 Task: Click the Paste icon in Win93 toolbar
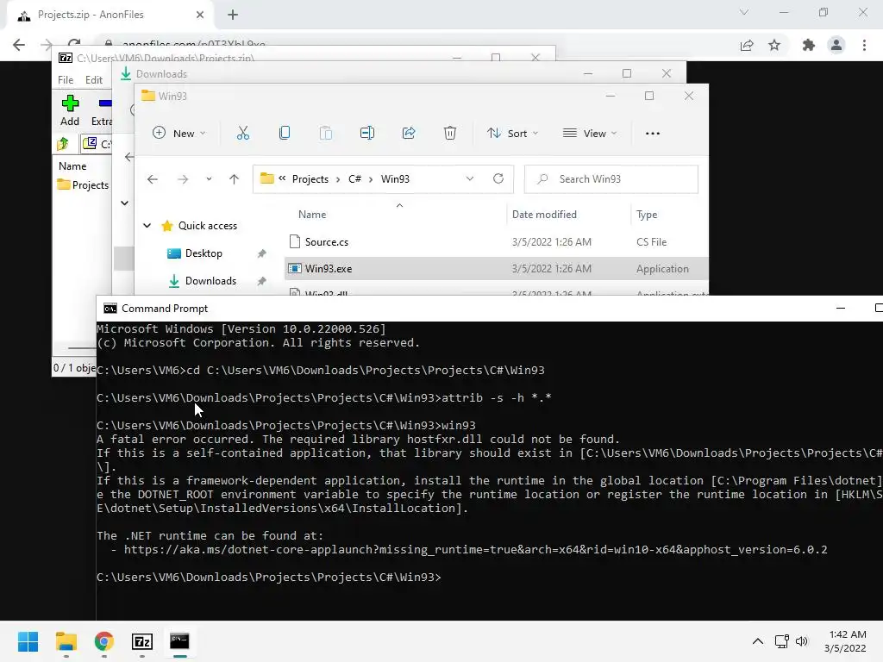pyautogui.click(x=325, y=134)
